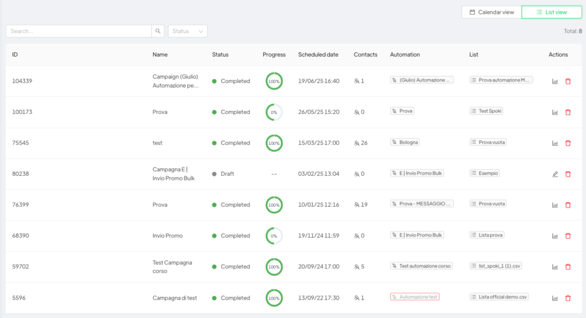Expand the Status filter dropdown
This screenshot has height=318, width=586.
[x=188, y=31]
